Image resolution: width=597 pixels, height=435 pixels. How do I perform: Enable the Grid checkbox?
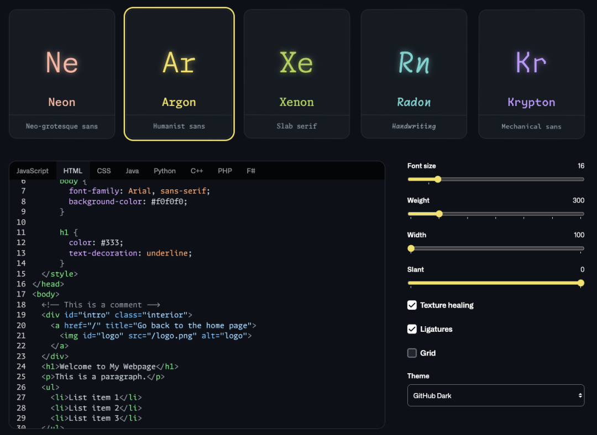[x=412, y=353]
